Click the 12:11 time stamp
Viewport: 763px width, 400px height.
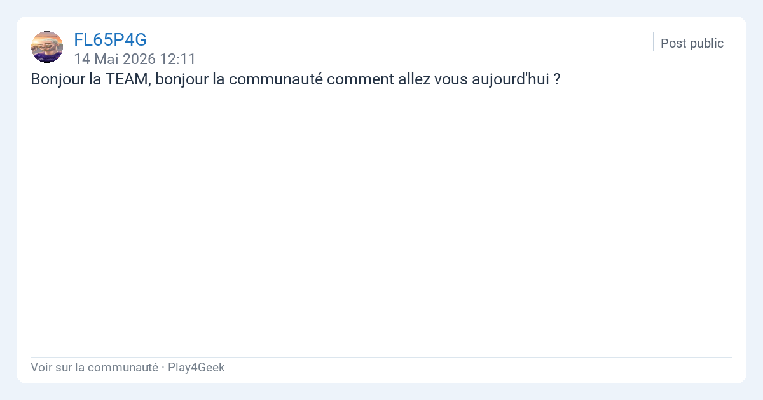[x=177, y=59]
